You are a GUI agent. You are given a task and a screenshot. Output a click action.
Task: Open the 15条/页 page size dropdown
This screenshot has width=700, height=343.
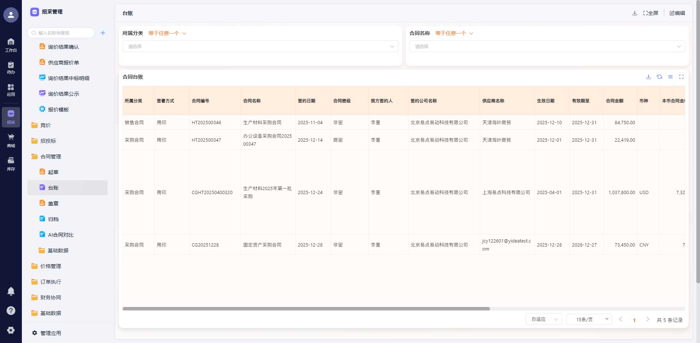coord(589,319)
